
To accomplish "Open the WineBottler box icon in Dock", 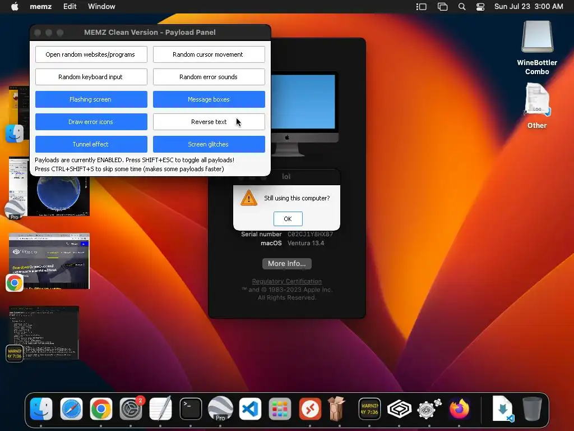I will coord(337,408).
